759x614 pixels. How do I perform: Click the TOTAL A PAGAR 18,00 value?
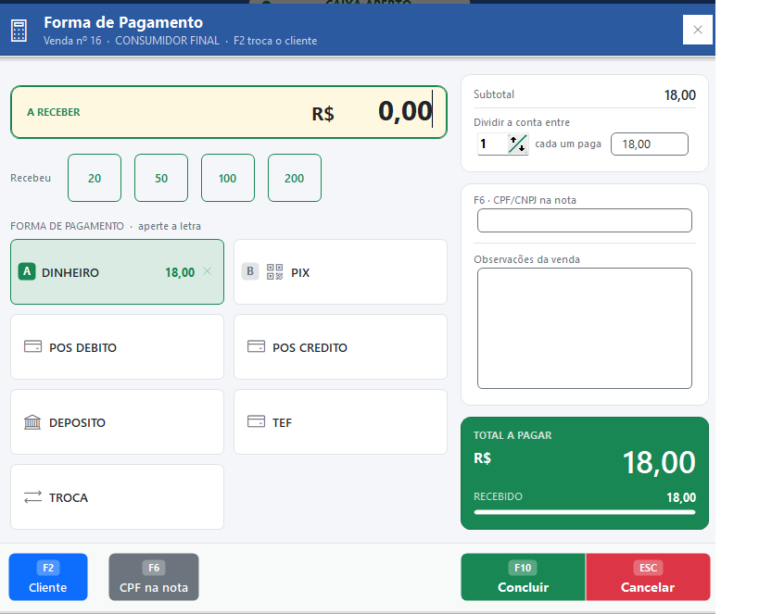659,462
